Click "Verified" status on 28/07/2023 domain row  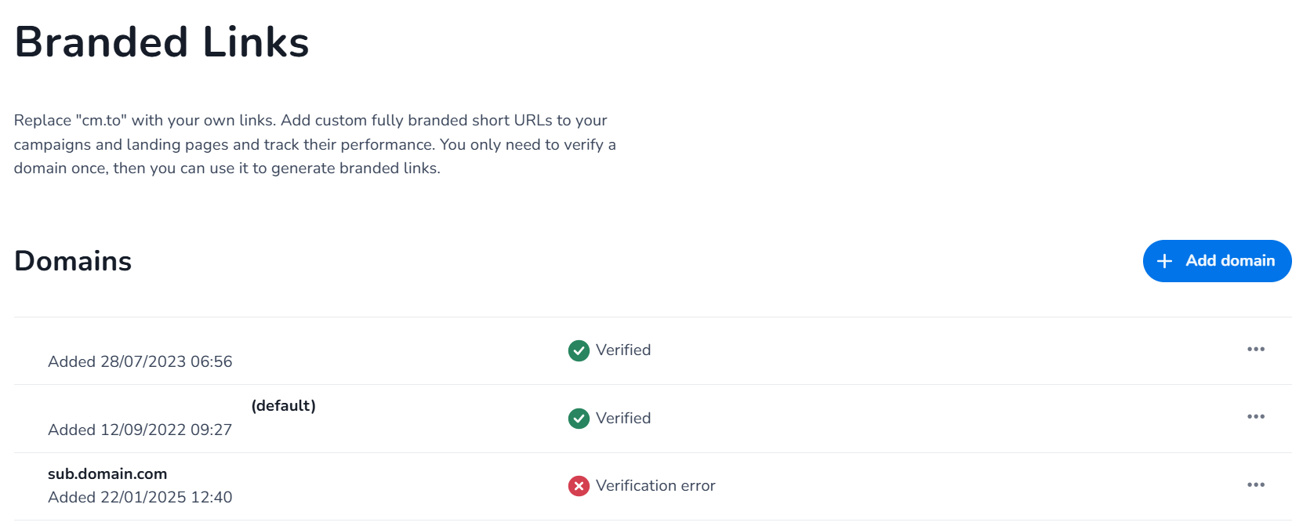(x=623, y=350)
